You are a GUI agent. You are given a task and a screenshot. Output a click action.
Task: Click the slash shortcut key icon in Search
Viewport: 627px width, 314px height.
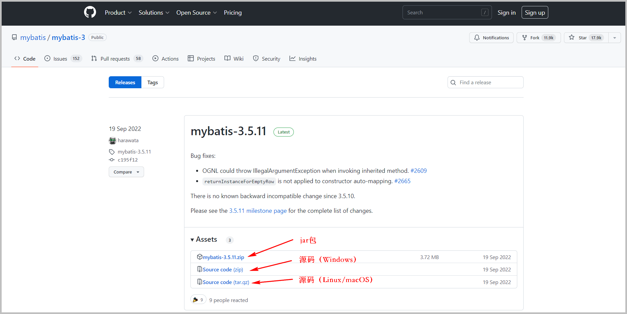(485, 12)
